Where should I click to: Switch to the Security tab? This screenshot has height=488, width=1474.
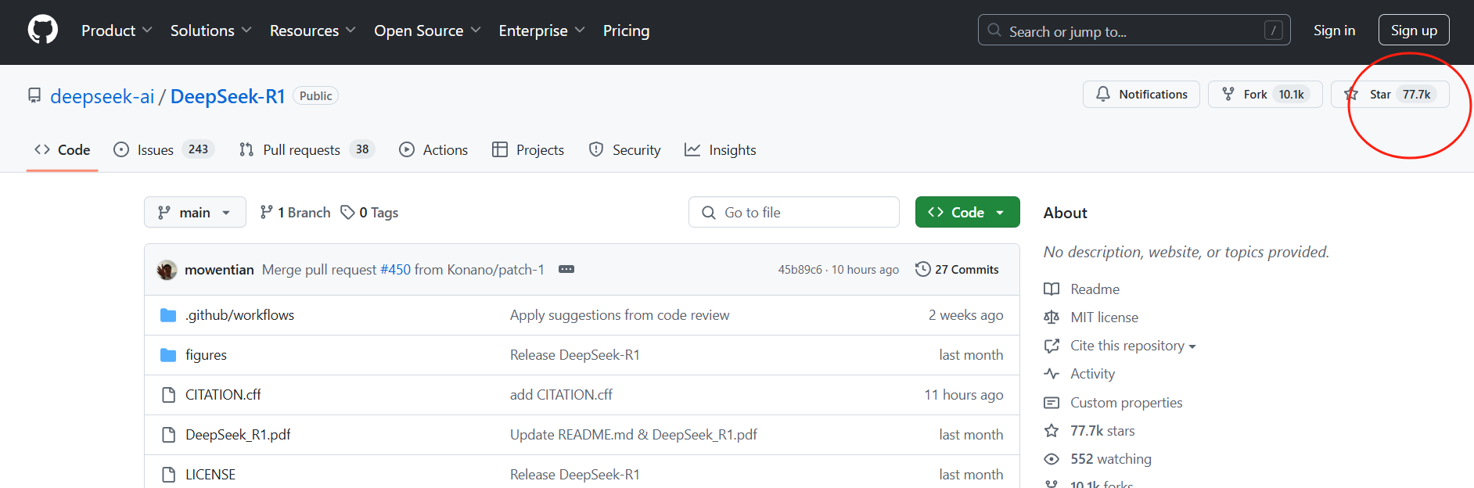[x=624, y=149]
